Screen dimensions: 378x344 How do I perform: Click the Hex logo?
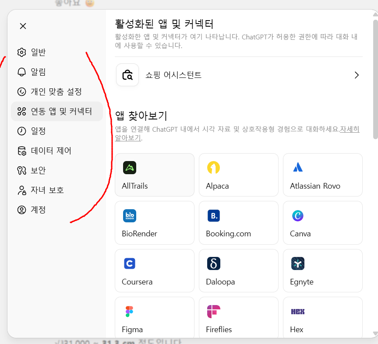pyautogui.click(x=298, y=312)
